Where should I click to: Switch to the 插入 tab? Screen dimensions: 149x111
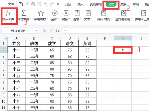80,4
